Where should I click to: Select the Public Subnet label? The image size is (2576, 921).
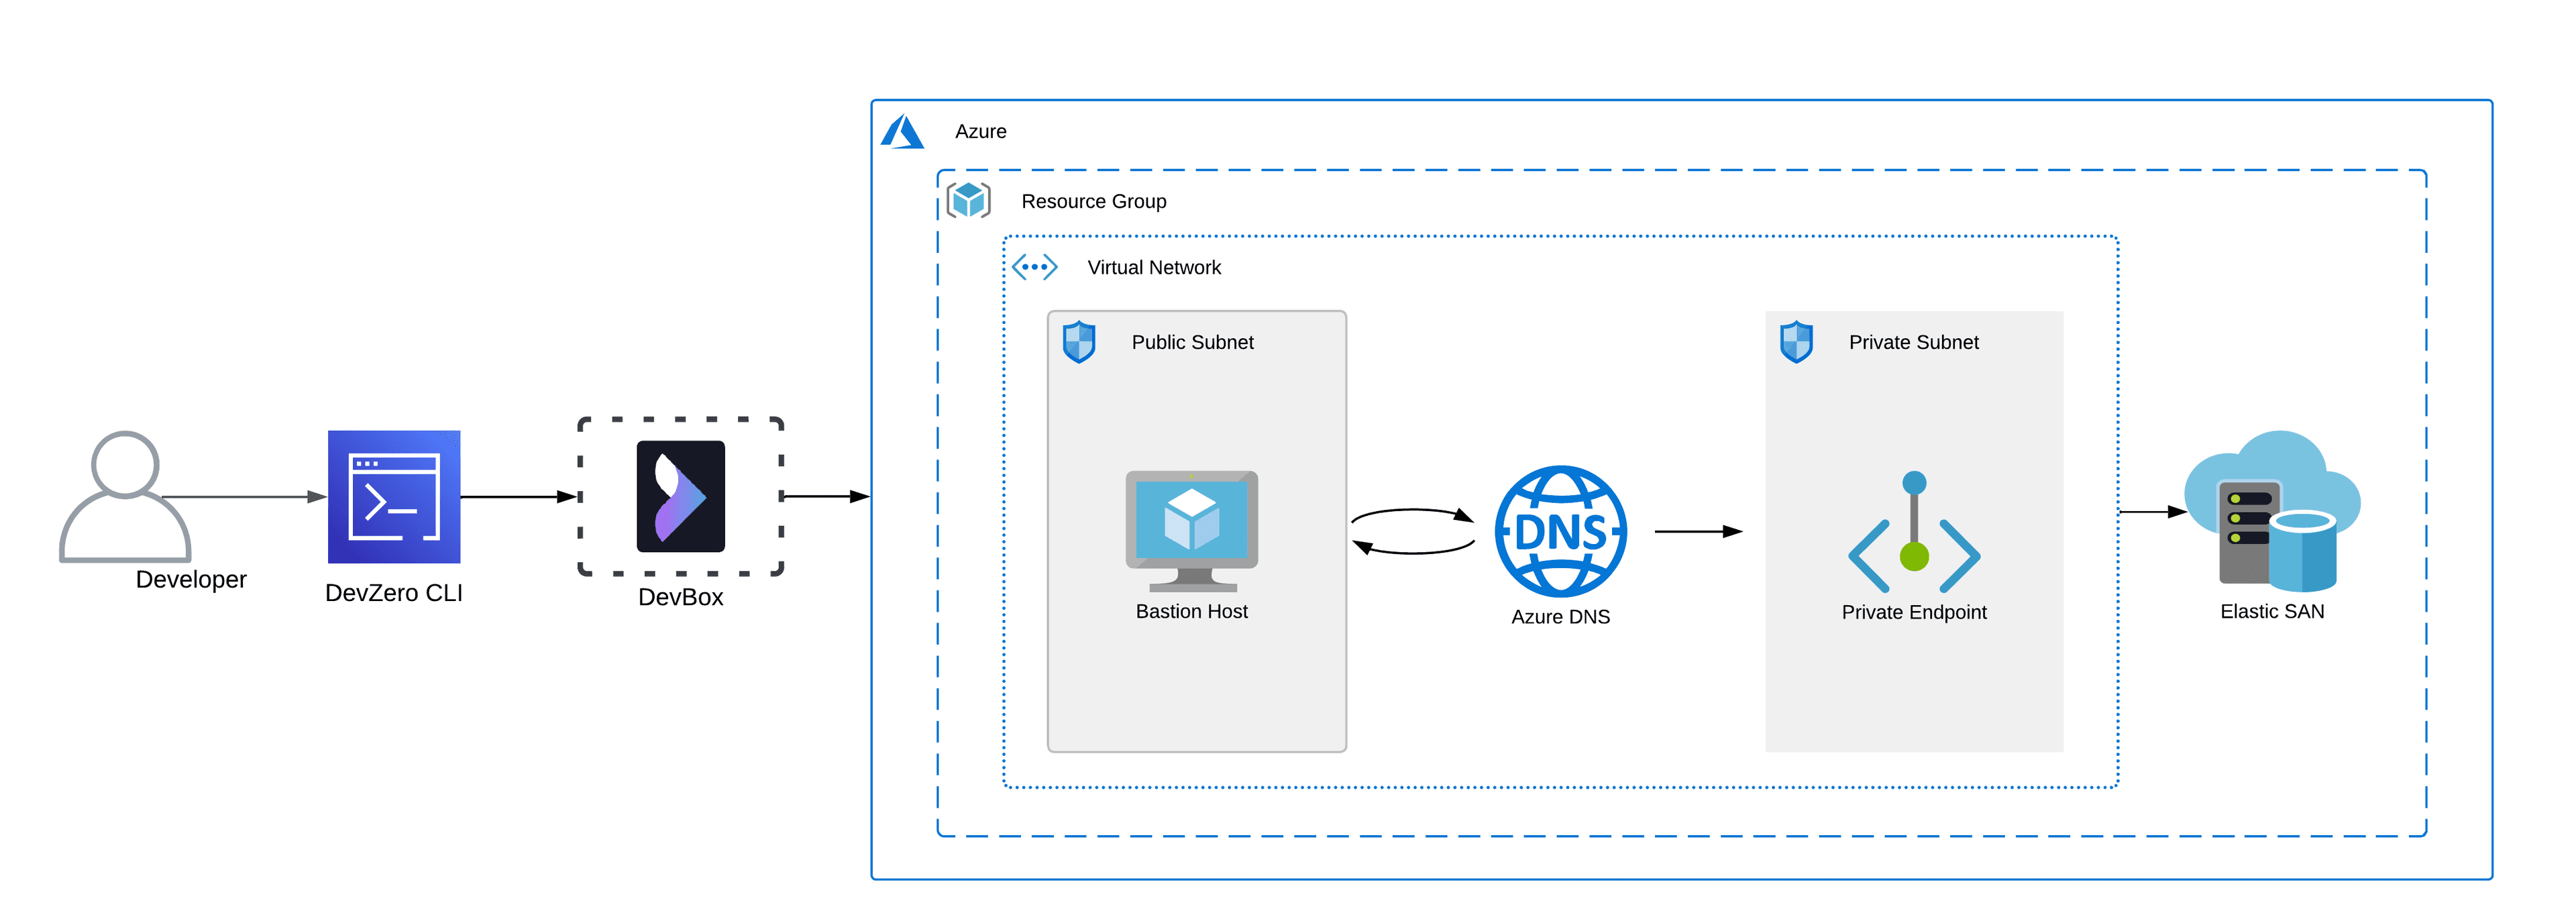1192,342
